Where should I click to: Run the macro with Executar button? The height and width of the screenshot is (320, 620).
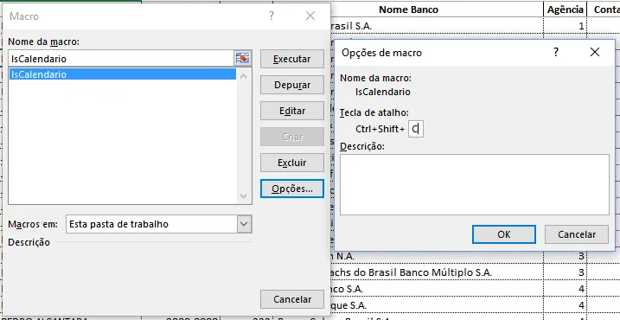(292, 59)
